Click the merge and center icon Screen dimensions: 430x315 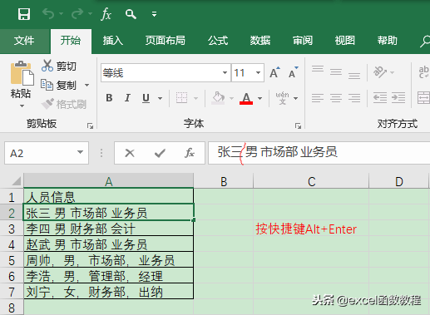tap(423, 98)
